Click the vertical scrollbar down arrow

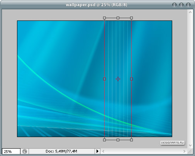(x=190, y=145)
